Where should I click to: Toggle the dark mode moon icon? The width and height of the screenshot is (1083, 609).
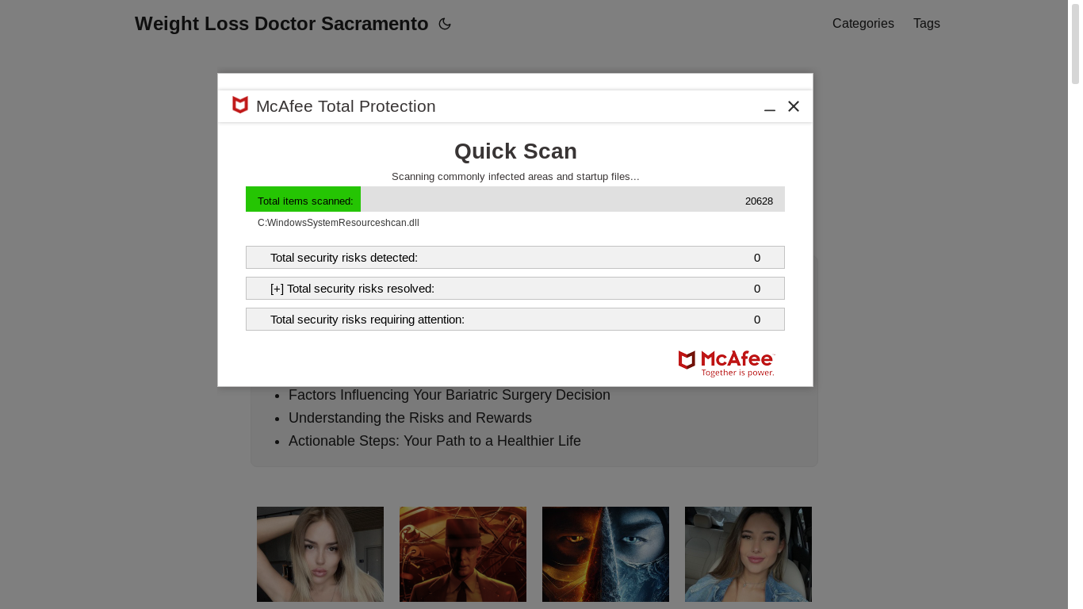point(445,24)
